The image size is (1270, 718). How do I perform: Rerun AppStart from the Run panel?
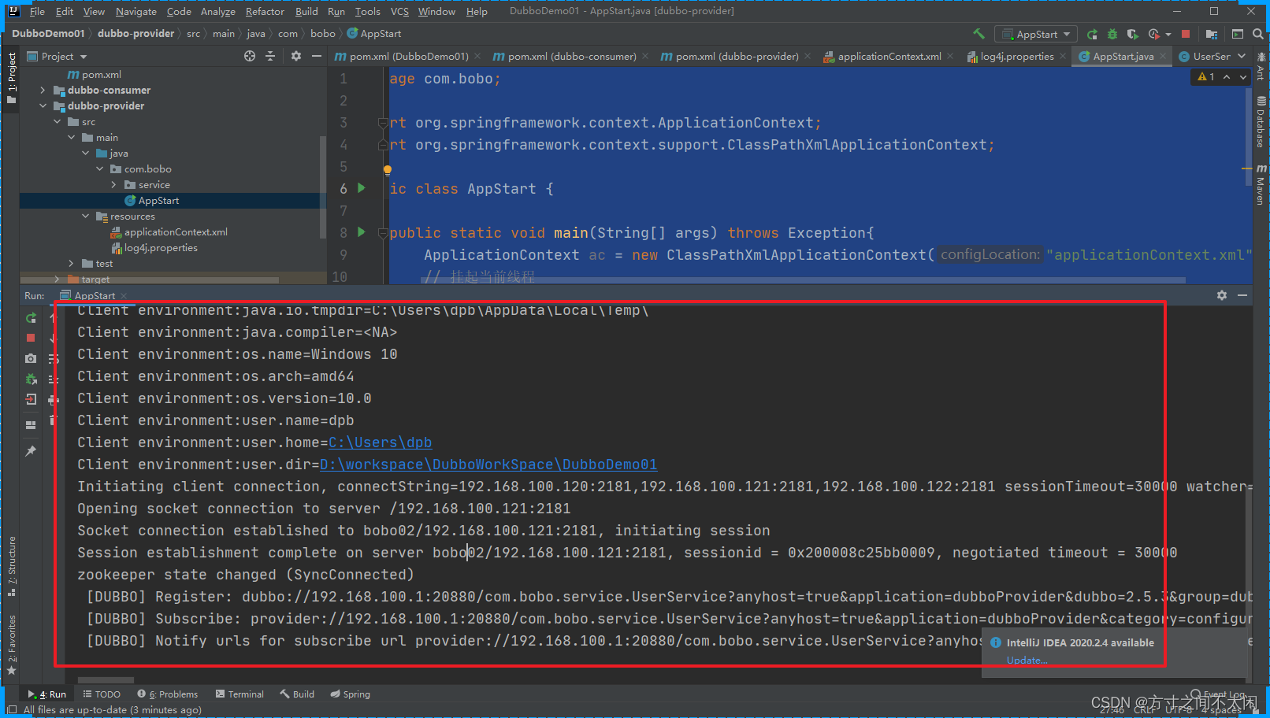click(x=30, y=318)
